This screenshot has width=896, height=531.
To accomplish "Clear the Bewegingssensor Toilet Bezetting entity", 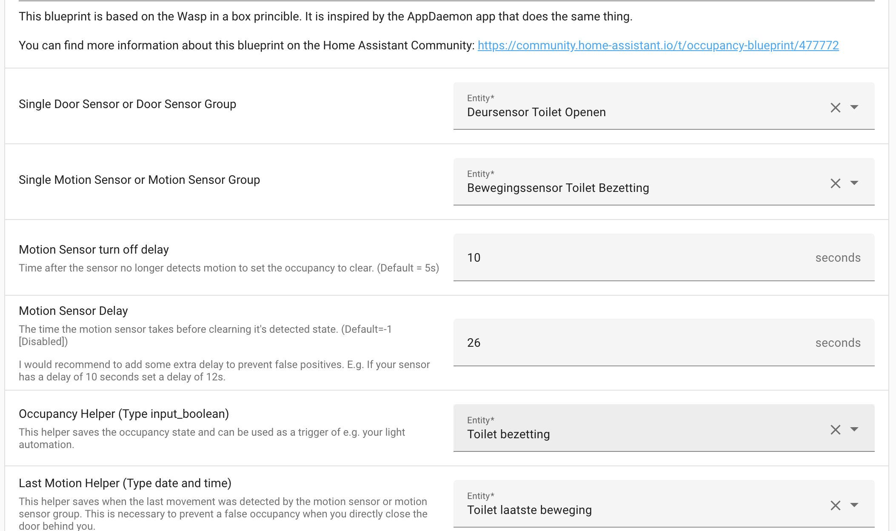I will 835,183.
